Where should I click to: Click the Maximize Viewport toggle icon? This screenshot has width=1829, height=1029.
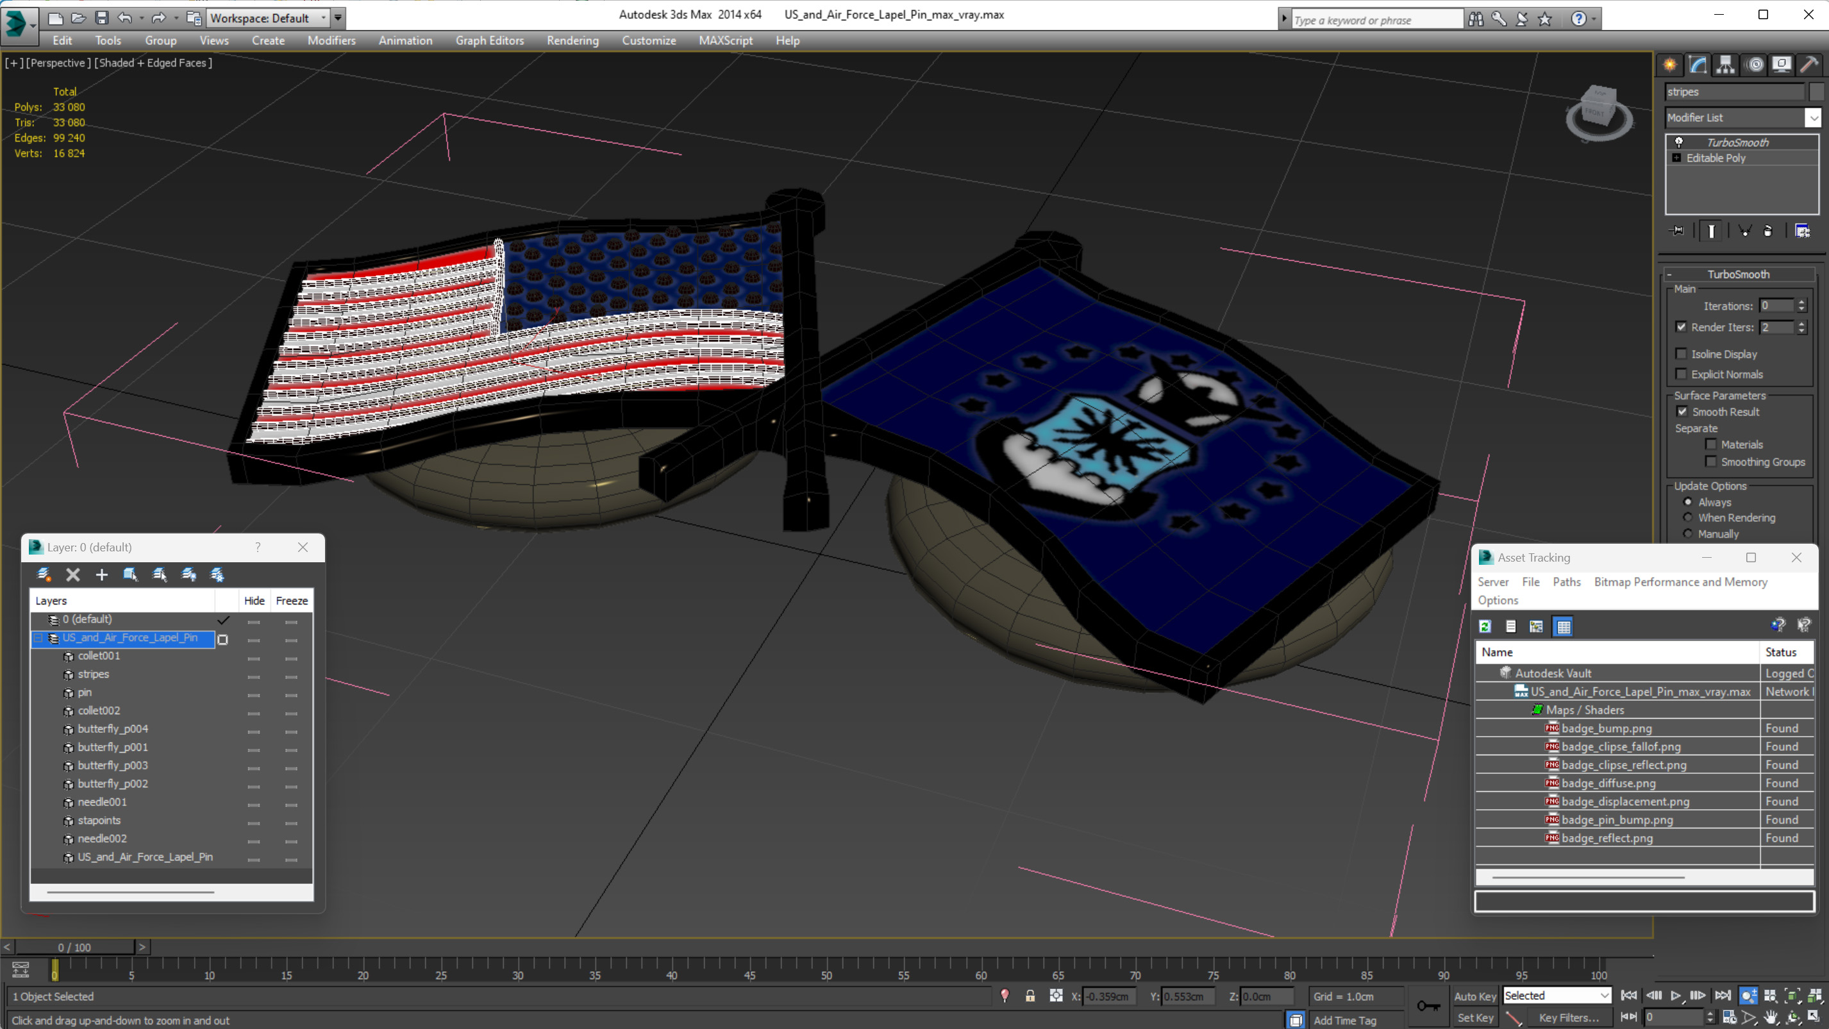pyautogui.click(x=1814, y=1017)
